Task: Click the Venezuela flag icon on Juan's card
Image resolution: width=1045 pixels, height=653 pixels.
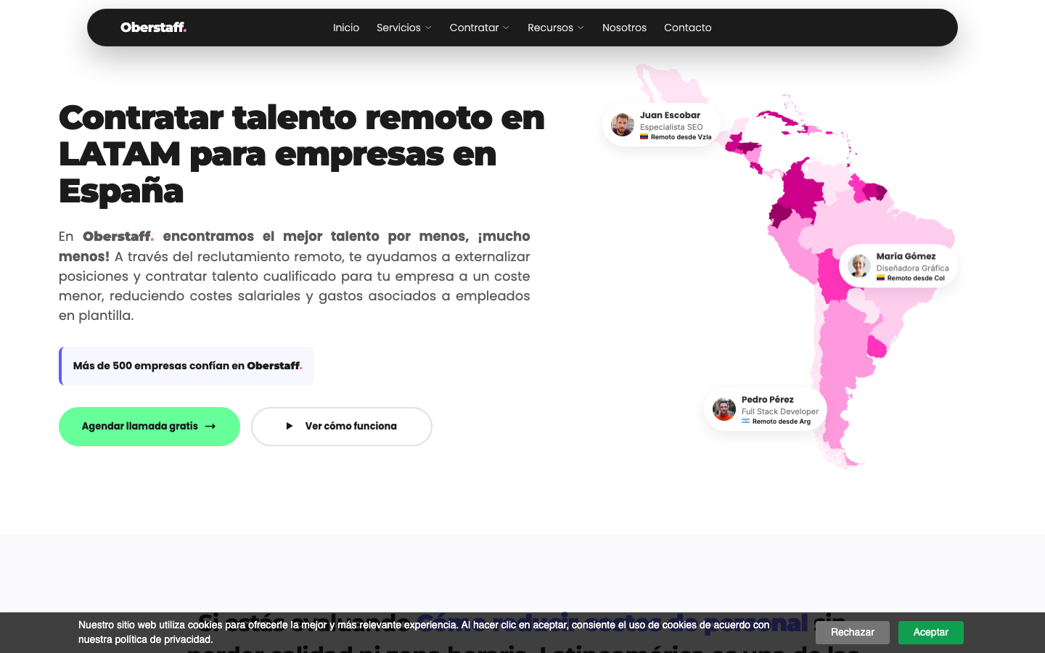Action: pyautogui.click(x=644, y=136)
